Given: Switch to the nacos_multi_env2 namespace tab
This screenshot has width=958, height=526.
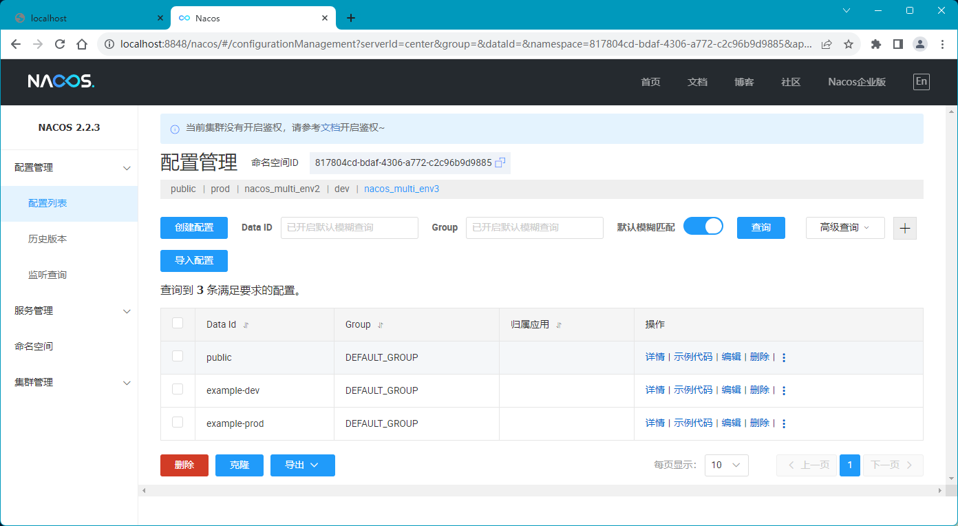Looking at the screenshot, I should pyautogui.click(x=282, y=189).
